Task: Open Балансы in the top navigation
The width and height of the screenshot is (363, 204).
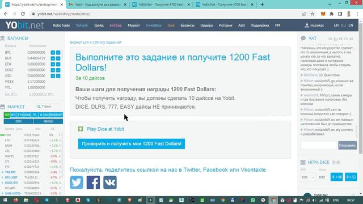Action: click(188, 25)
